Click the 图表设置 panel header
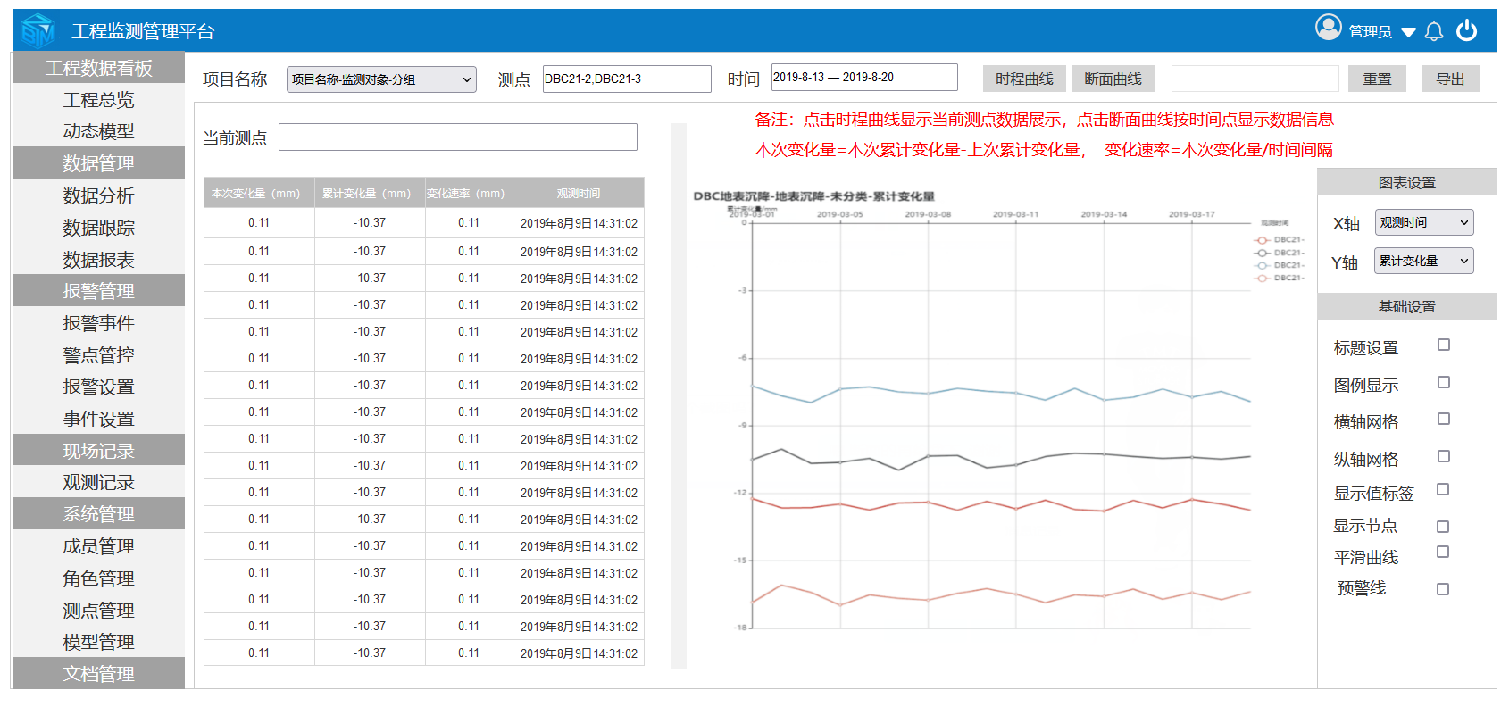This screenshot has width=1501, height=715. pyautogui.click(x=1406, y=182)
